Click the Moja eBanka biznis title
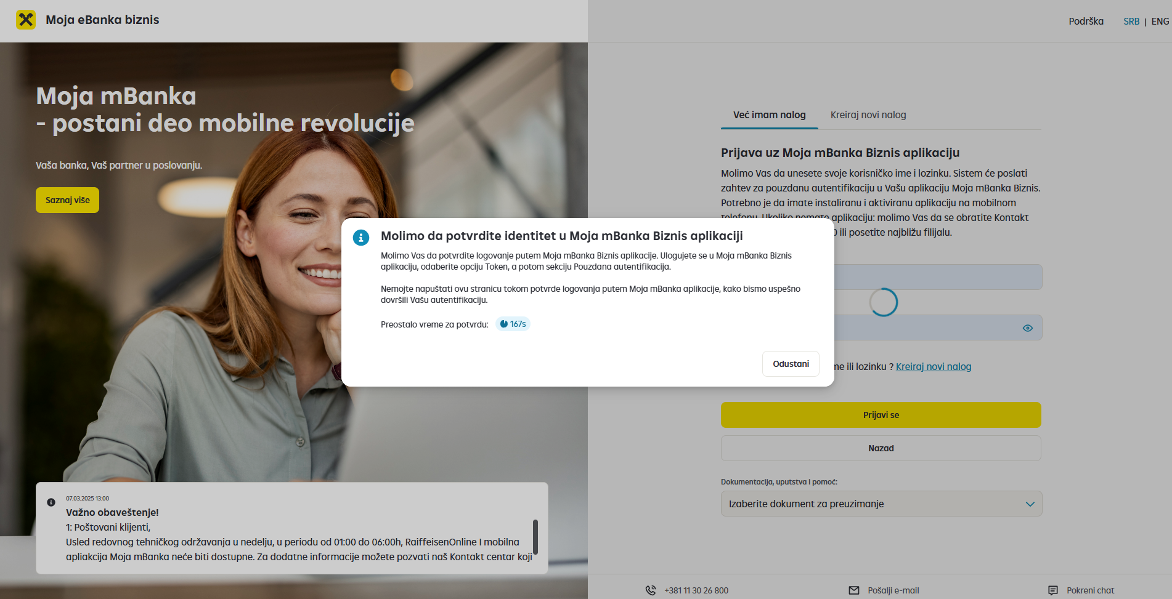Image resolution: width=1172 pixels, height=599 pixels. click(102, 20)
